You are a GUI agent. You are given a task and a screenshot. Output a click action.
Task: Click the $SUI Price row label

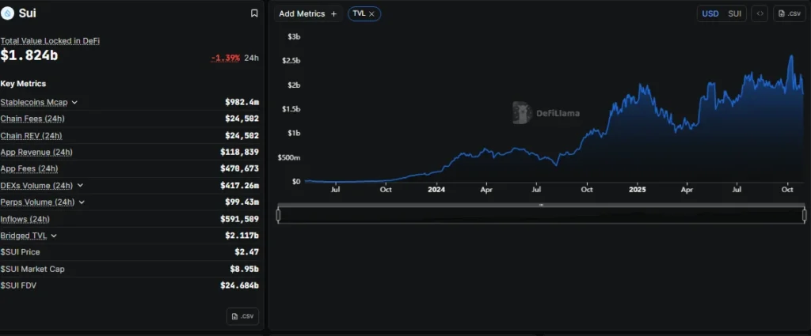(x=20, y=252)
